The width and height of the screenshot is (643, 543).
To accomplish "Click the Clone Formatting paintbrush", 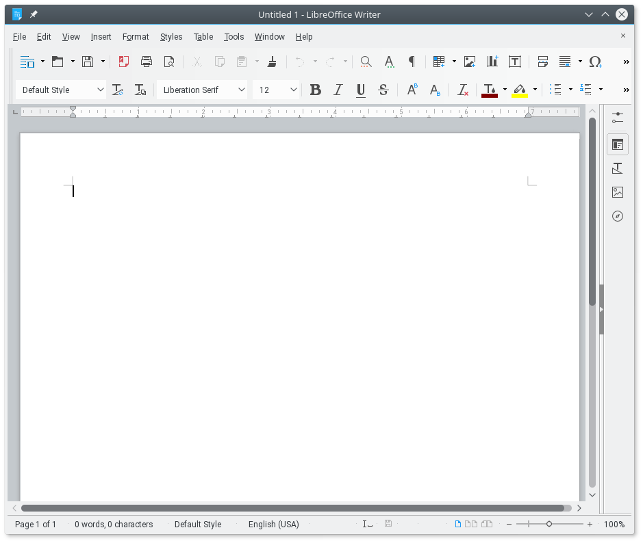I will click(272, 62).
